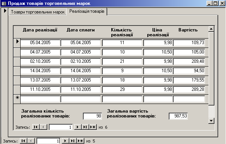Go to first record in subform navigator
The height and width of the screenshot is (144, 226).
coord(36,127)
